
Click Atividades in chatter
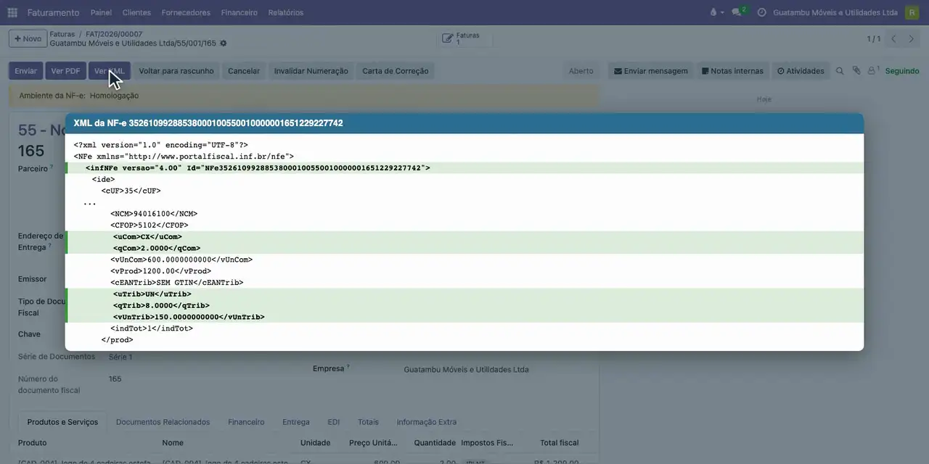coord(801,71)
